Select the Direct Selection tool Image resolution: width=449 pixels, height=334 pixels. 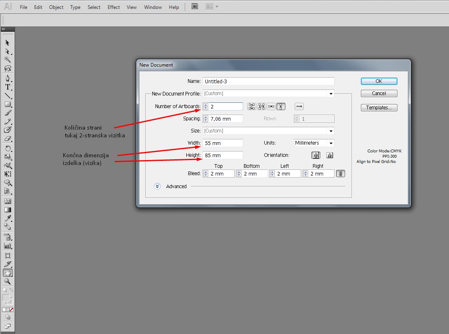tap(7, 51)
